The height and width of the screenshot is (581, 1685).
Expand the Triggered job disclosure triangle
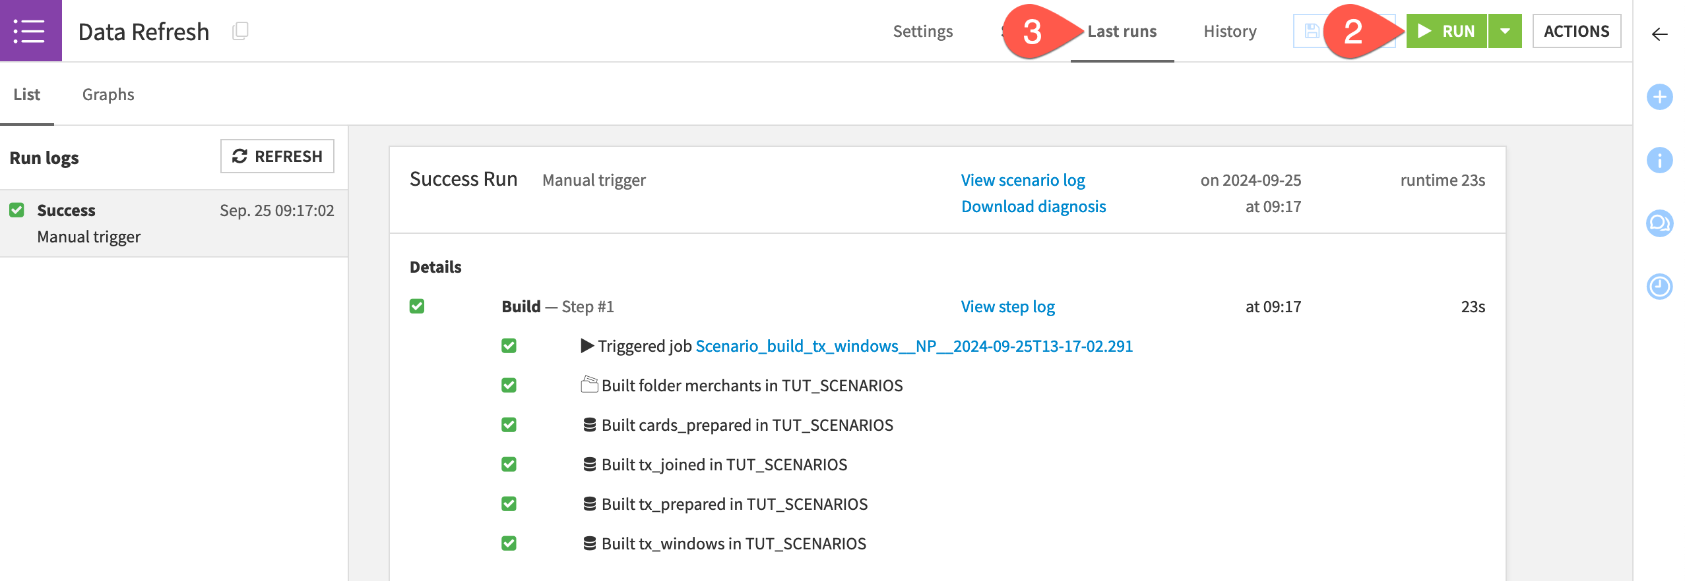587,346
